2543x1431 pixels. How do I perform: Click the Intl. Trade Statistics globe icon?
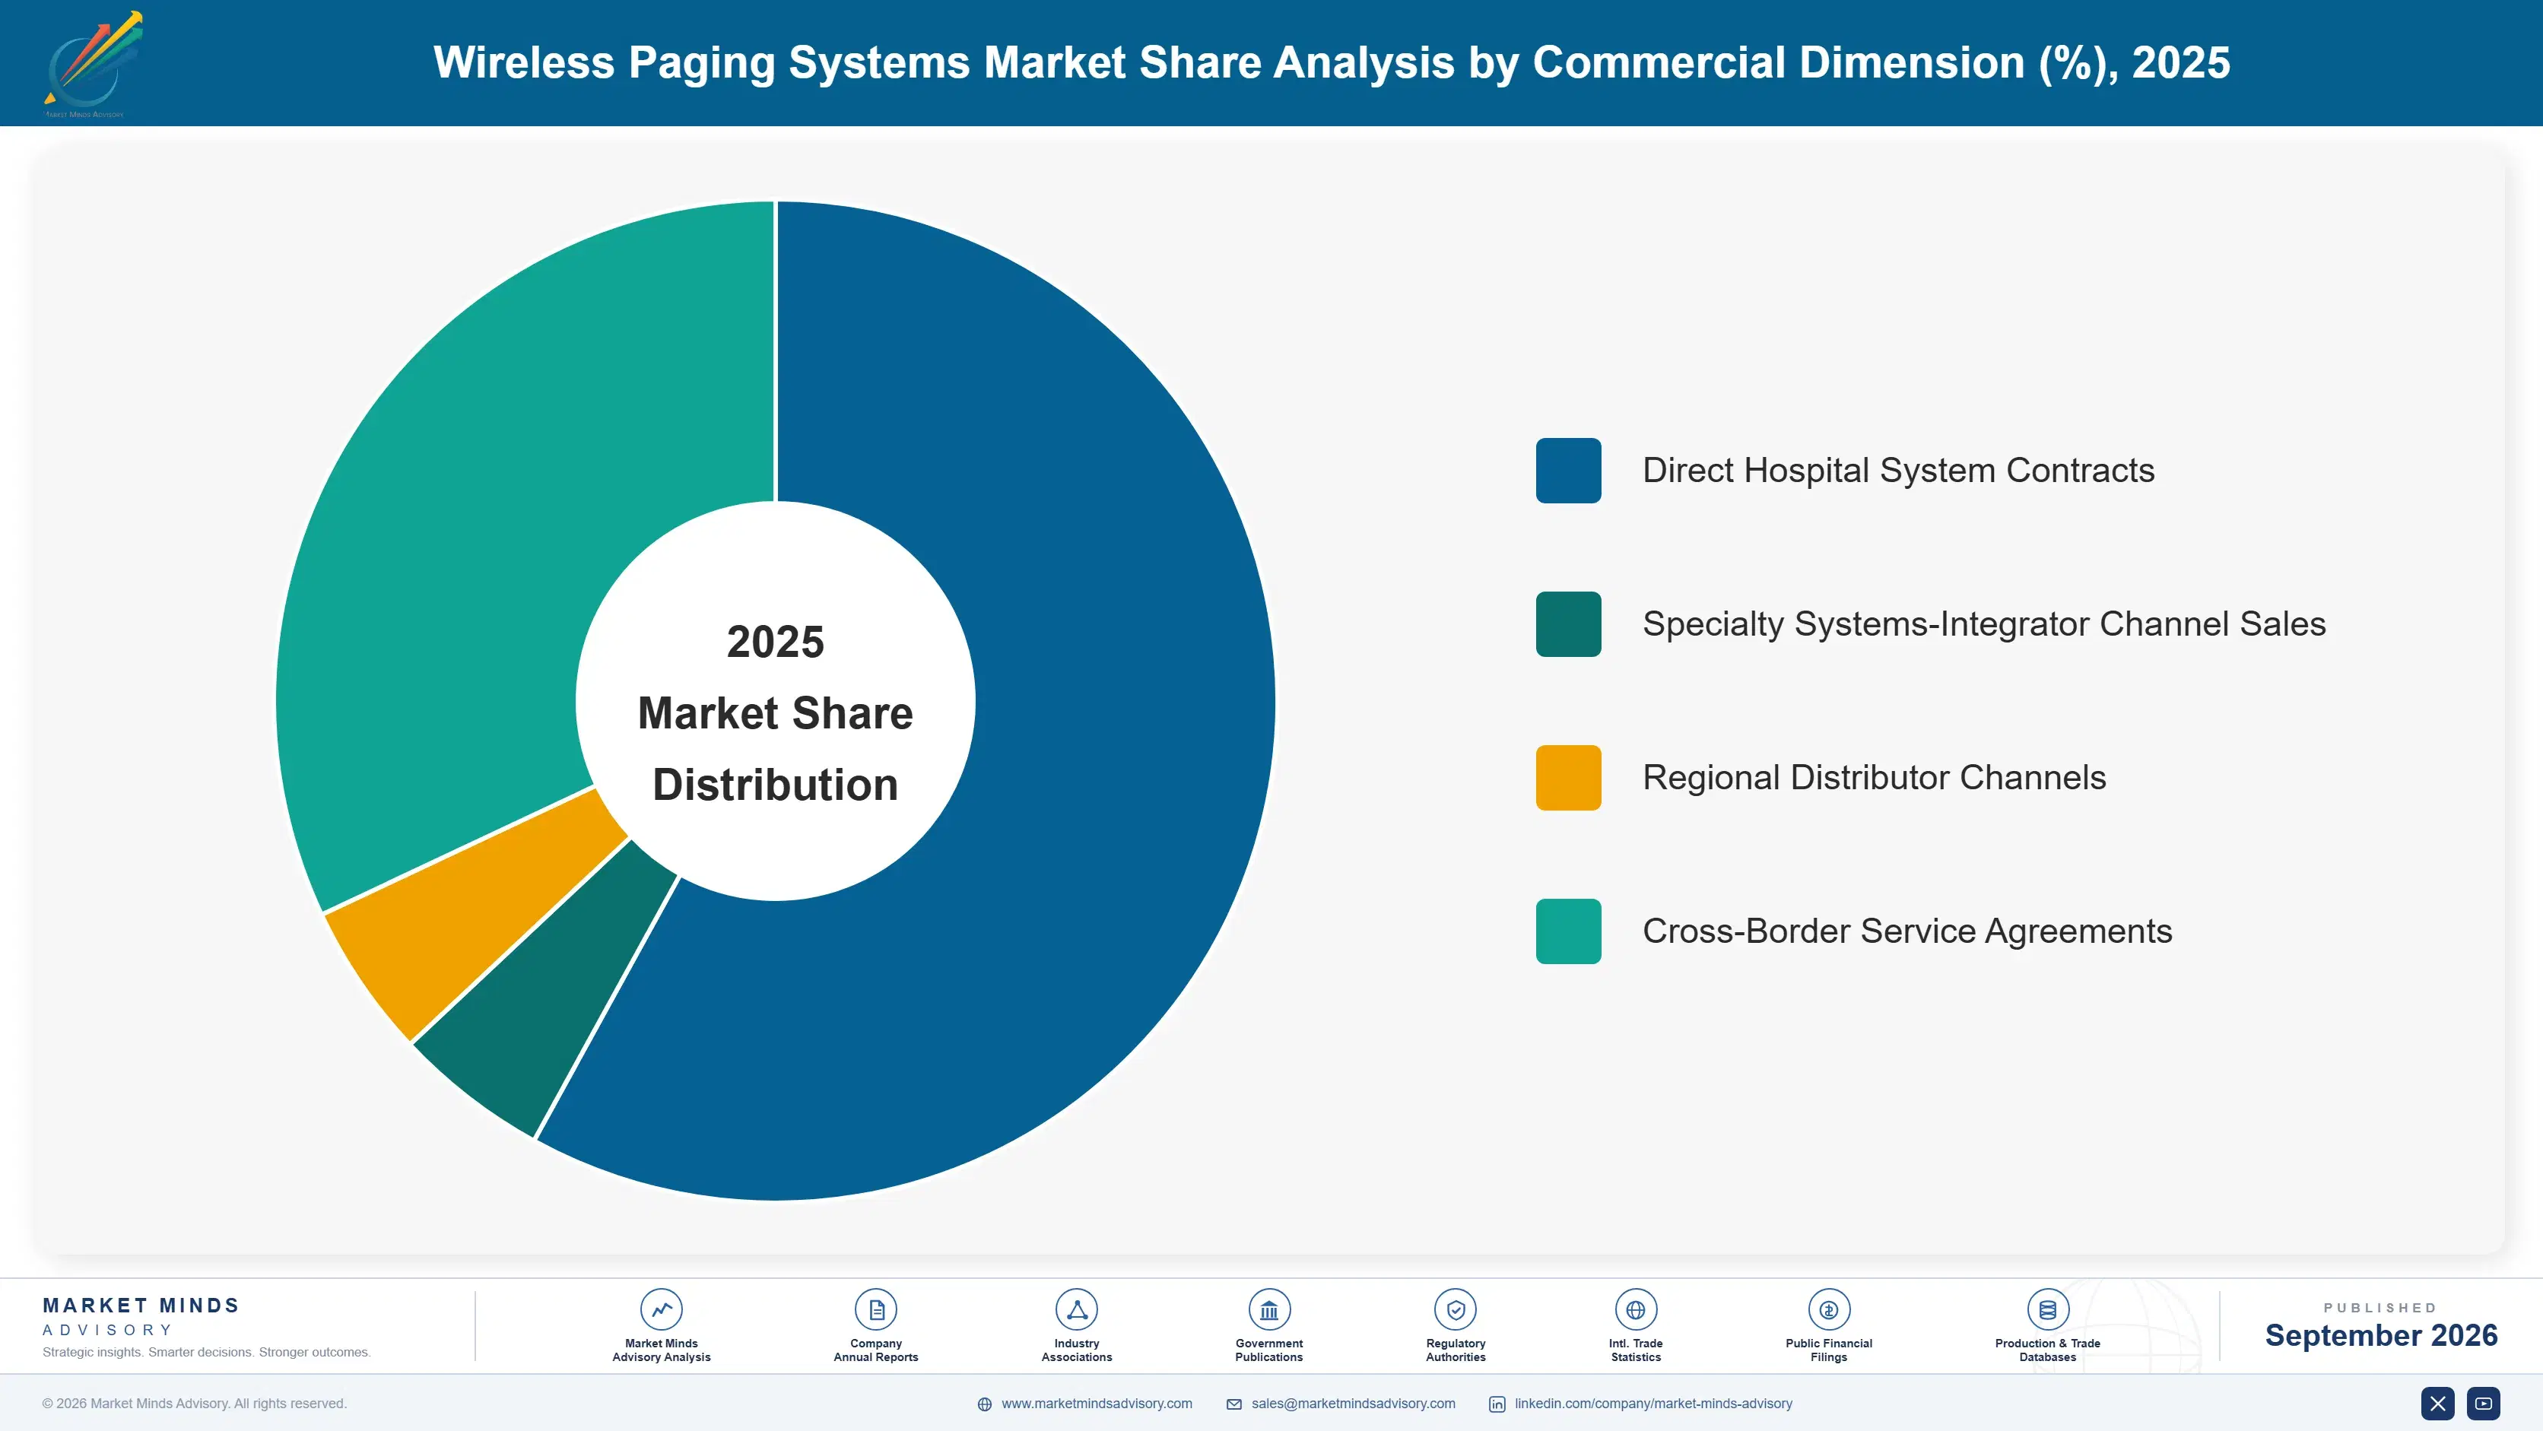[1636, 1309]
